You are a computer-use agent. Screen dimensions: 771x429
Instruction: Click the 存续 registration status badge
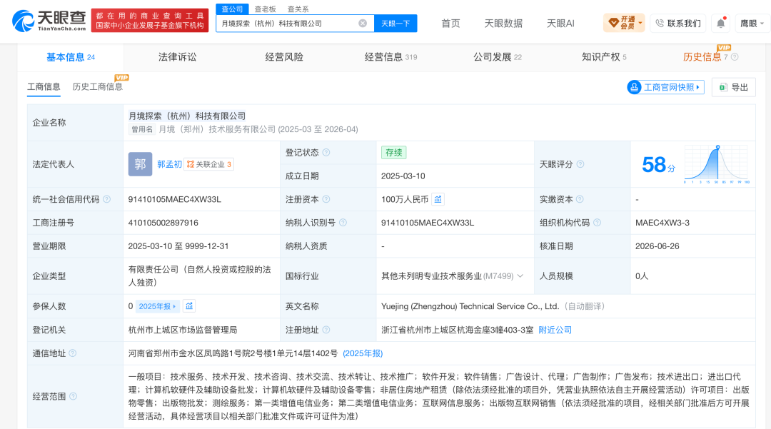coord(394,152)
